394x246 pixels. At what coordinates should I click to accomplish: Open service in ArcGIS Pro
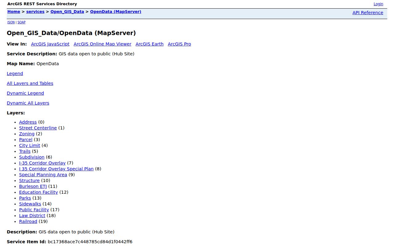179,44
